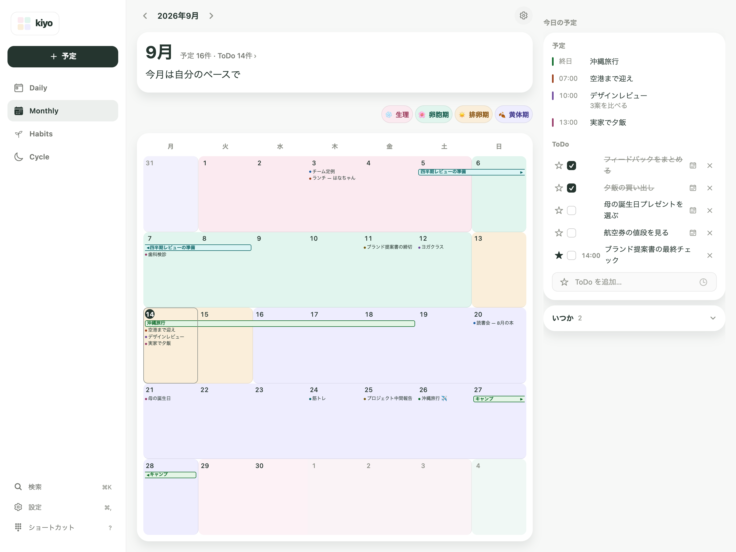Star the 航空券の値段を見る todo

pos(559,233)
